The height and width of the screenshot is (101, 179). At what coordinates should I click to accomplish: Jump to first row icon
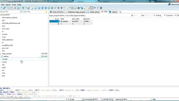click(x=43, y=8)
